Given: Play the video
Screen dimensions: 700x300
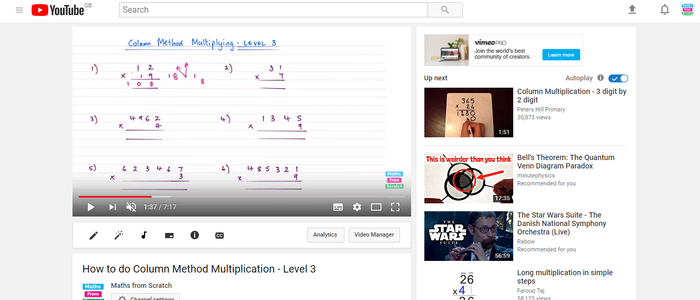Looking at the screenshot, I should tap(91, 207).
